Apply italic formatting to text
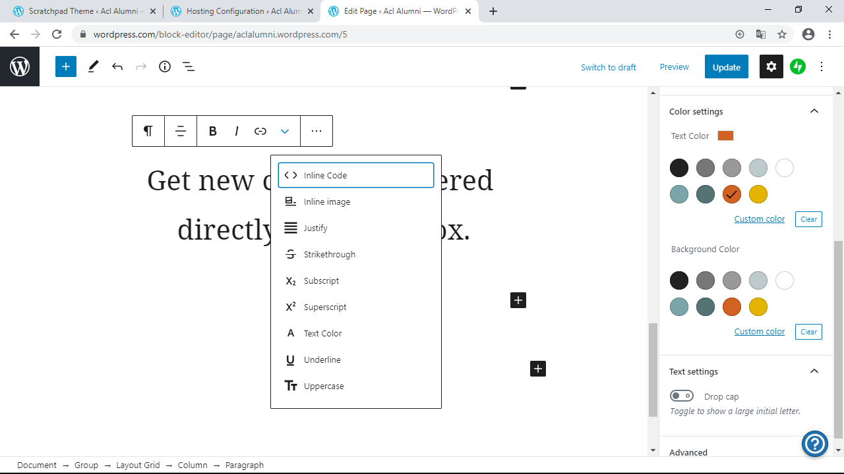844x474 pixels. (x=236, y=131)
